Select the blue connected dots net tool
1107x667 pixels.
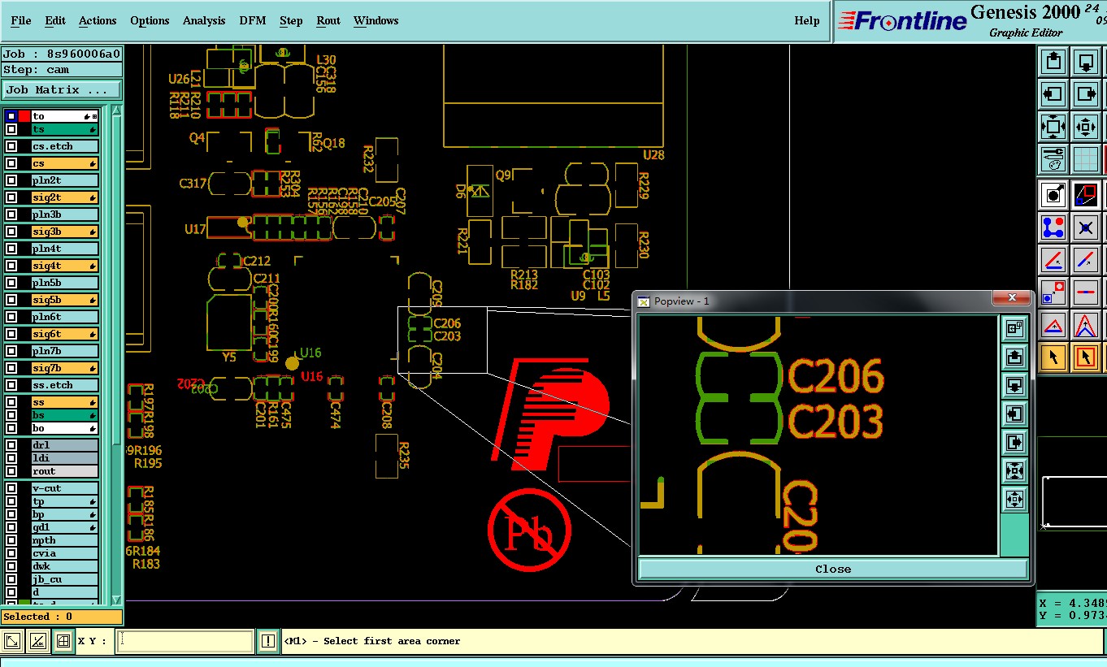pos(1053,227)
